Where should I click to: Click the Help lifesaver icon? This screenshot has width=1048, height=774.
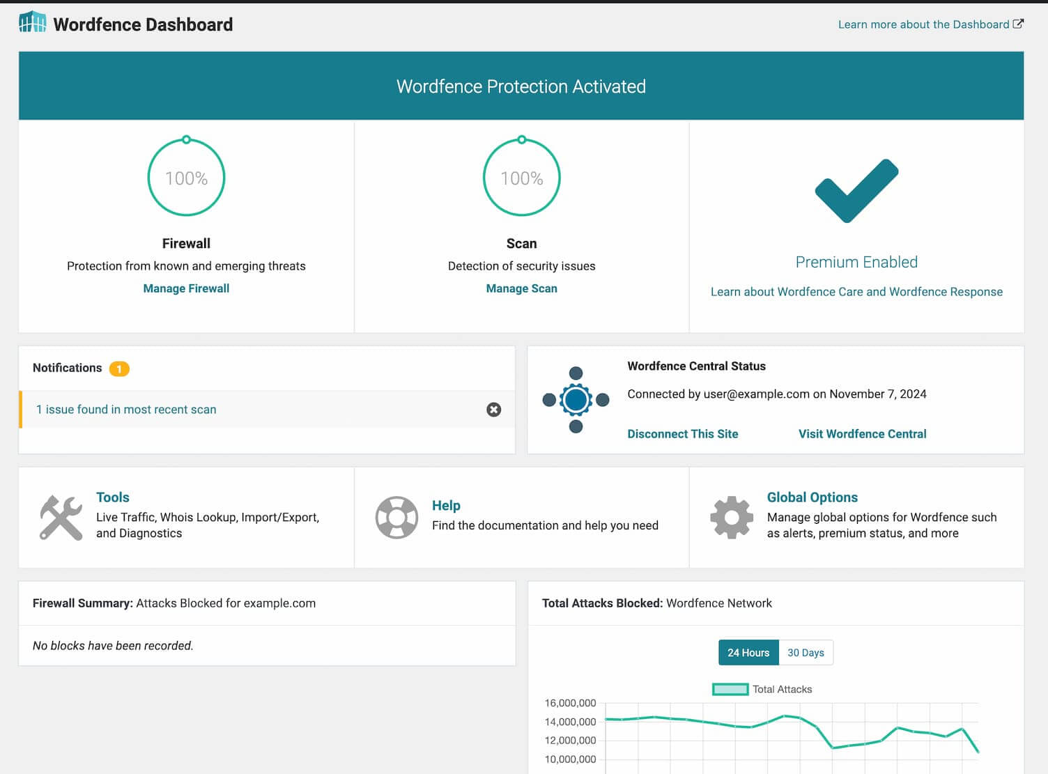tap(396, 516)
